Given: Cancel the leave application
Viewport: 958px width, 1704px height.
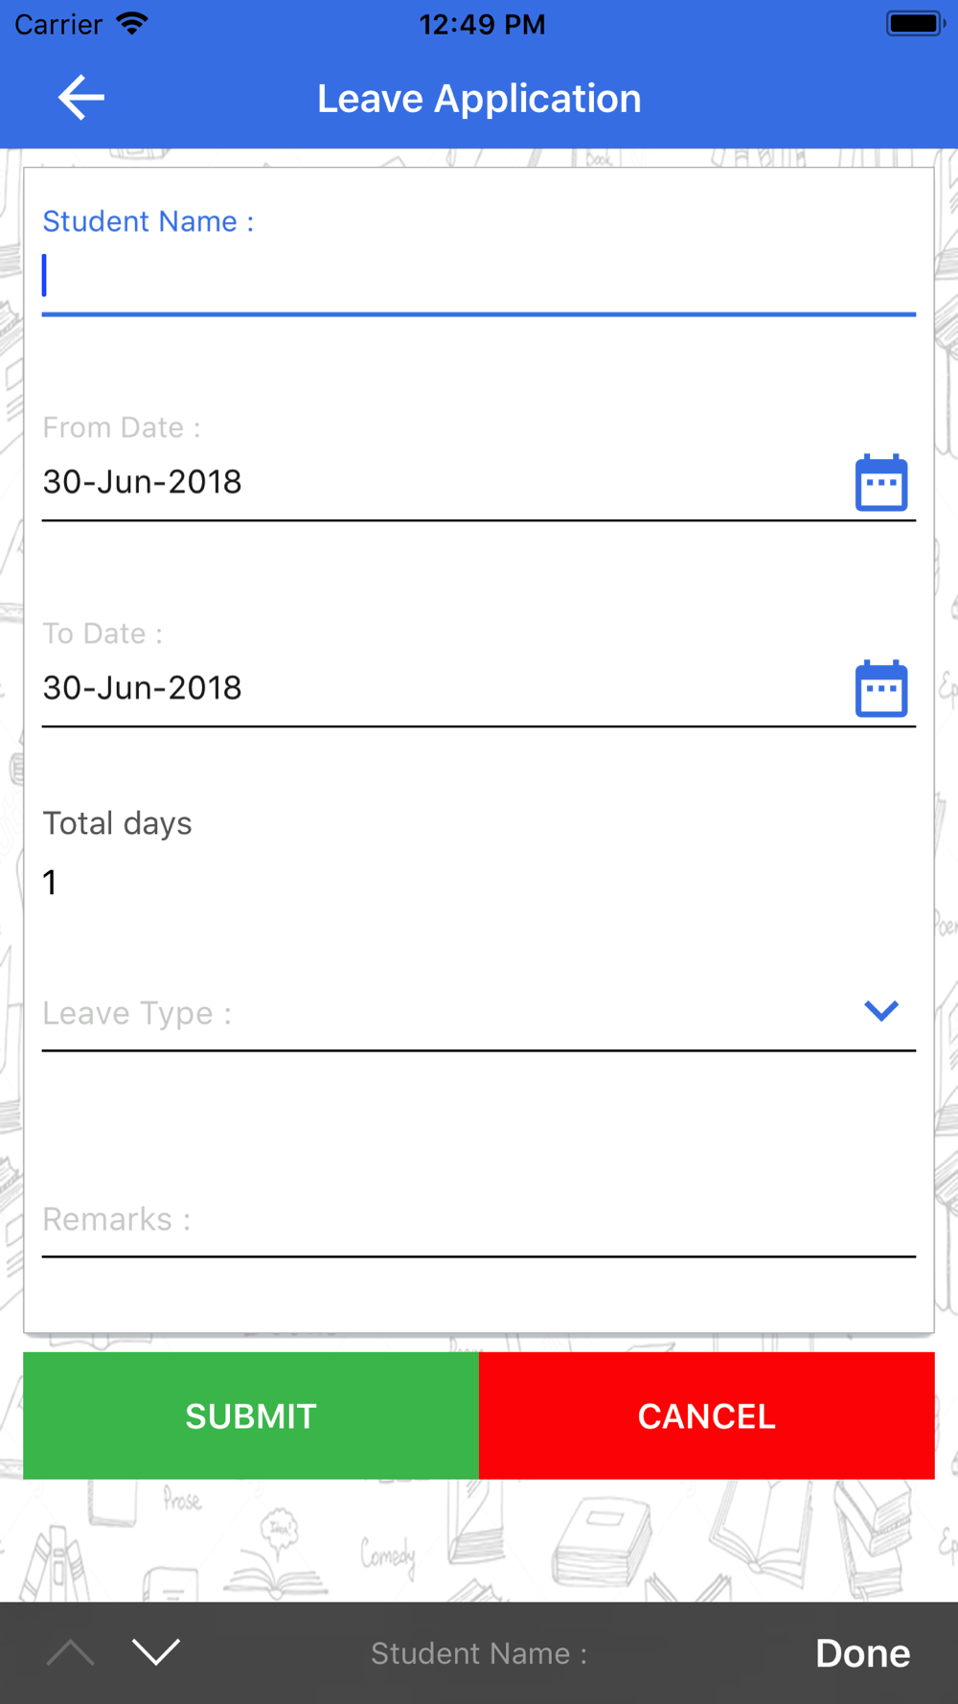Looking at the screenshot, I should 707,1416.
